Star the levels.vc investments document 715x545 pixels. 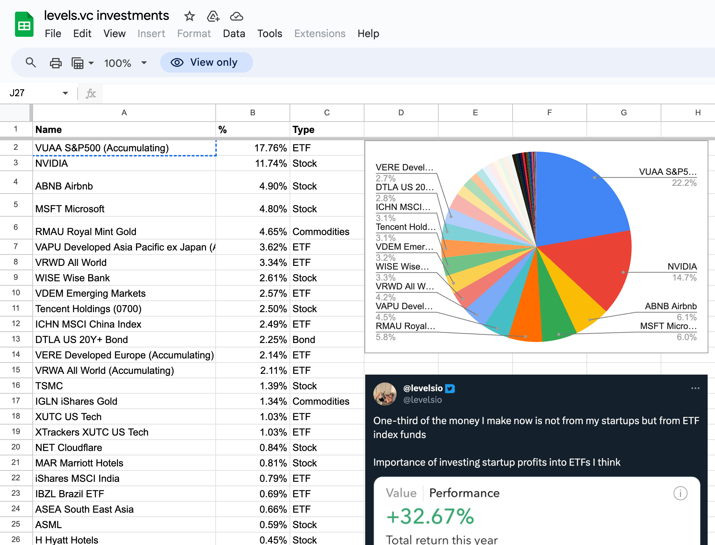point(189,16)
